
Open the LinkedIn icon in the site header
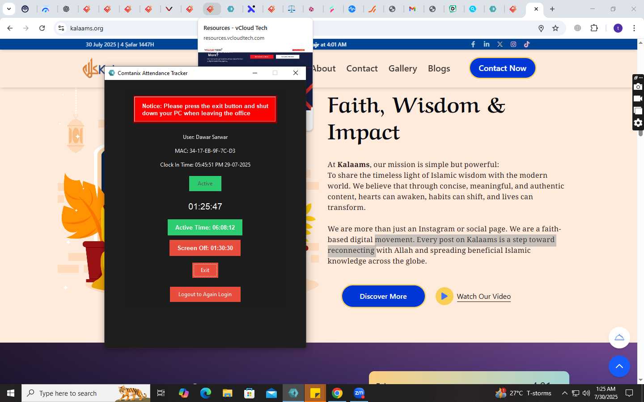click(487, 44)
